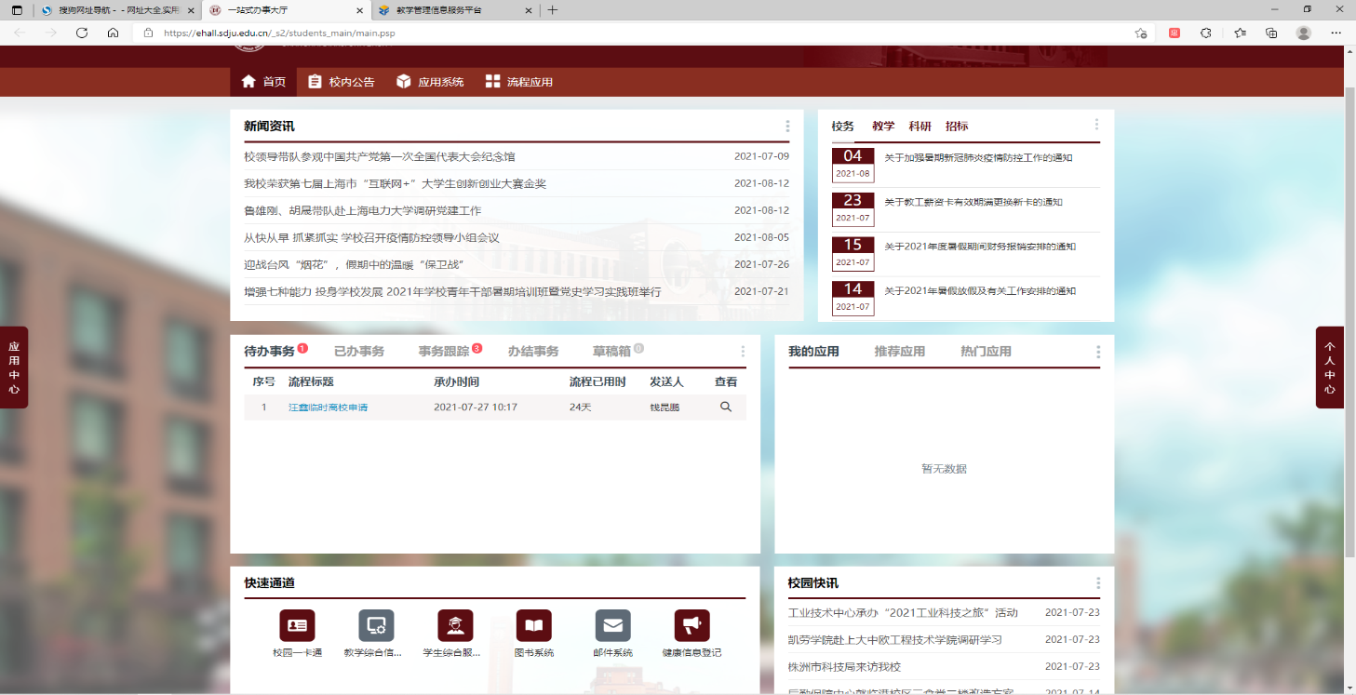Open the news about 互联网+ competition gold award
1356x695 pixels.
pyautogui.click(x=395, y=184)
